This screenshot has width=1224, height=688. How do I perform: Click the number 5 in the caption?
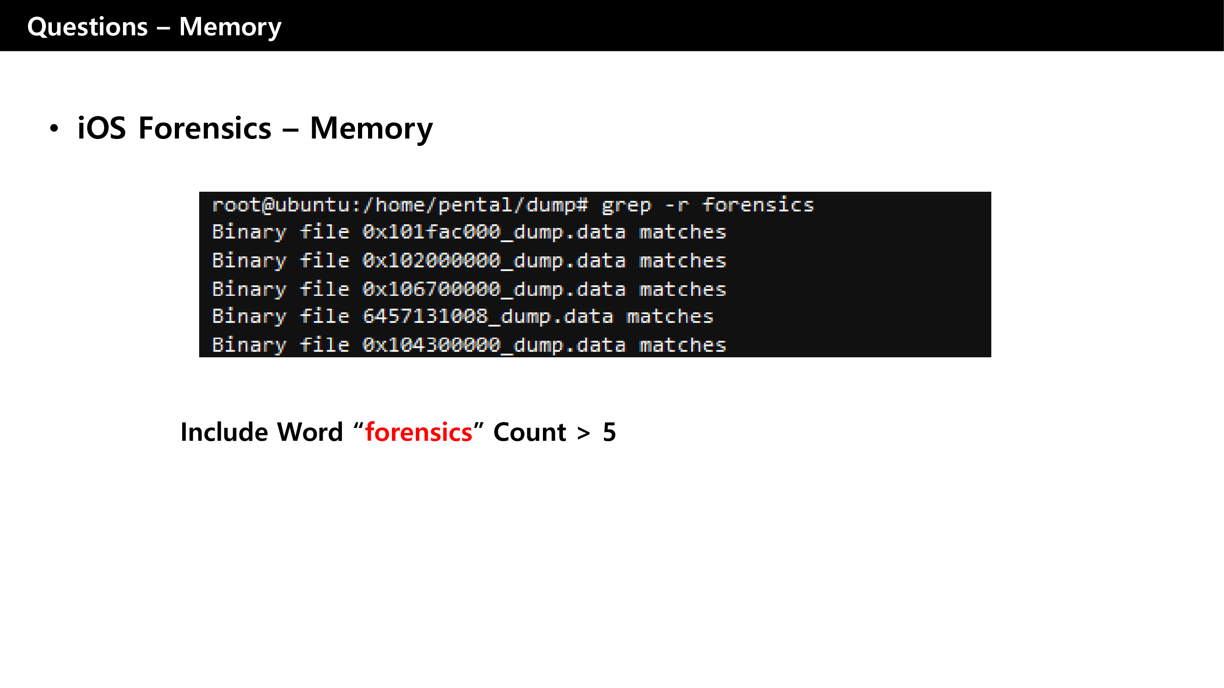(x=609, y=432)
